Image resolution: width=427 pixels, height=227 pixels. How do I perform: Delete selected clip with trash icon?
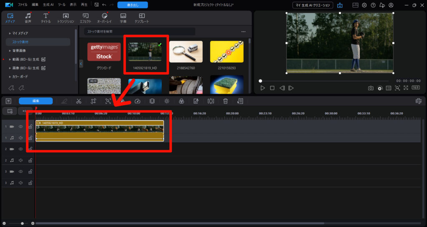coord(225,101)
